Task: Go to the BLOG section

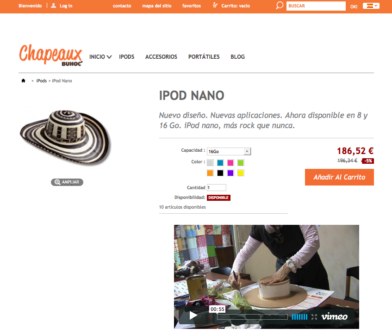Action: [x=237, y=57]
